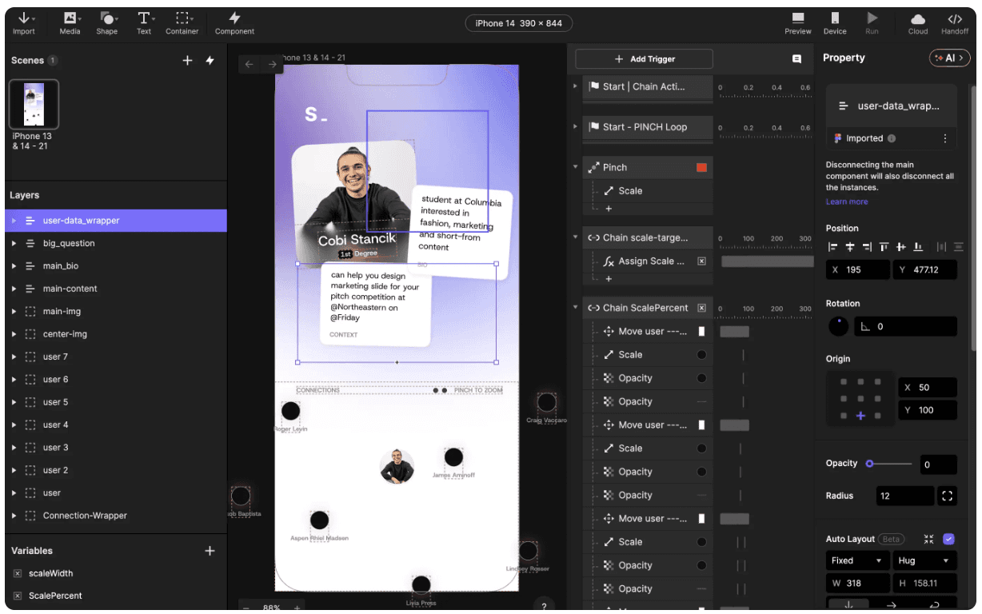Click the Component lightning icon
The width and height of the screenshot is (982, 614).
[234, 18]
